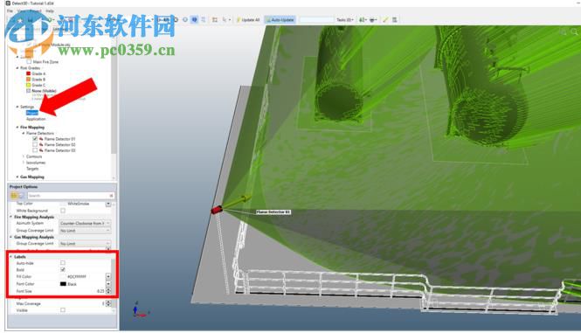Adjust the Font Size stepper
Screen dimensions: 581x333
[108, 291]
